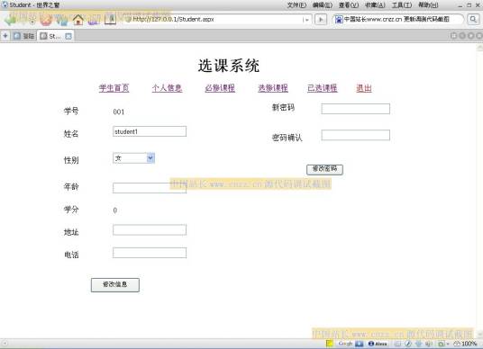Open the 已选课程 link
483x349 pixels.
point(323,88)
